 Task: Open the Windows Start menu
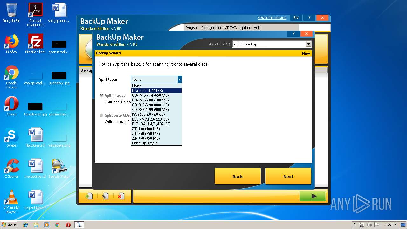tap(9, 225)
